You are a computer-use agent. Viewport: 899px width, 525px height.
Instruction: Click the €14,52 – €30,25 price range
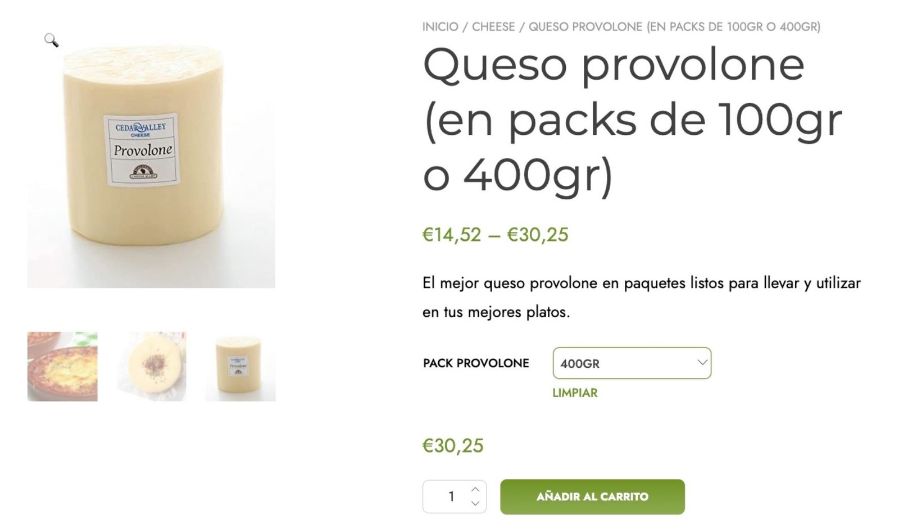pyautogui.click(x=495, y=235)
